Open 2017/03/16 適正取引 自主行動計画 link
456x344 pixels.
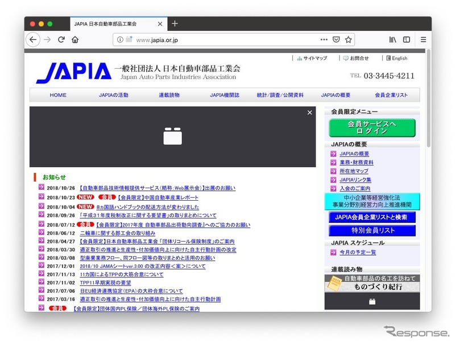[x=150, y=299]
